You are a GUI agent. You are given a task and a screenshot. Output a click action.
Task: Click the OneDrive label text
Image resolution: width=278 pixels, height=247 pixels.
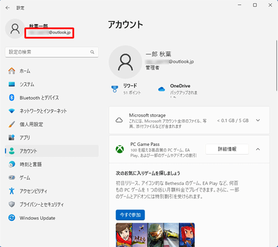click(180, 86)
